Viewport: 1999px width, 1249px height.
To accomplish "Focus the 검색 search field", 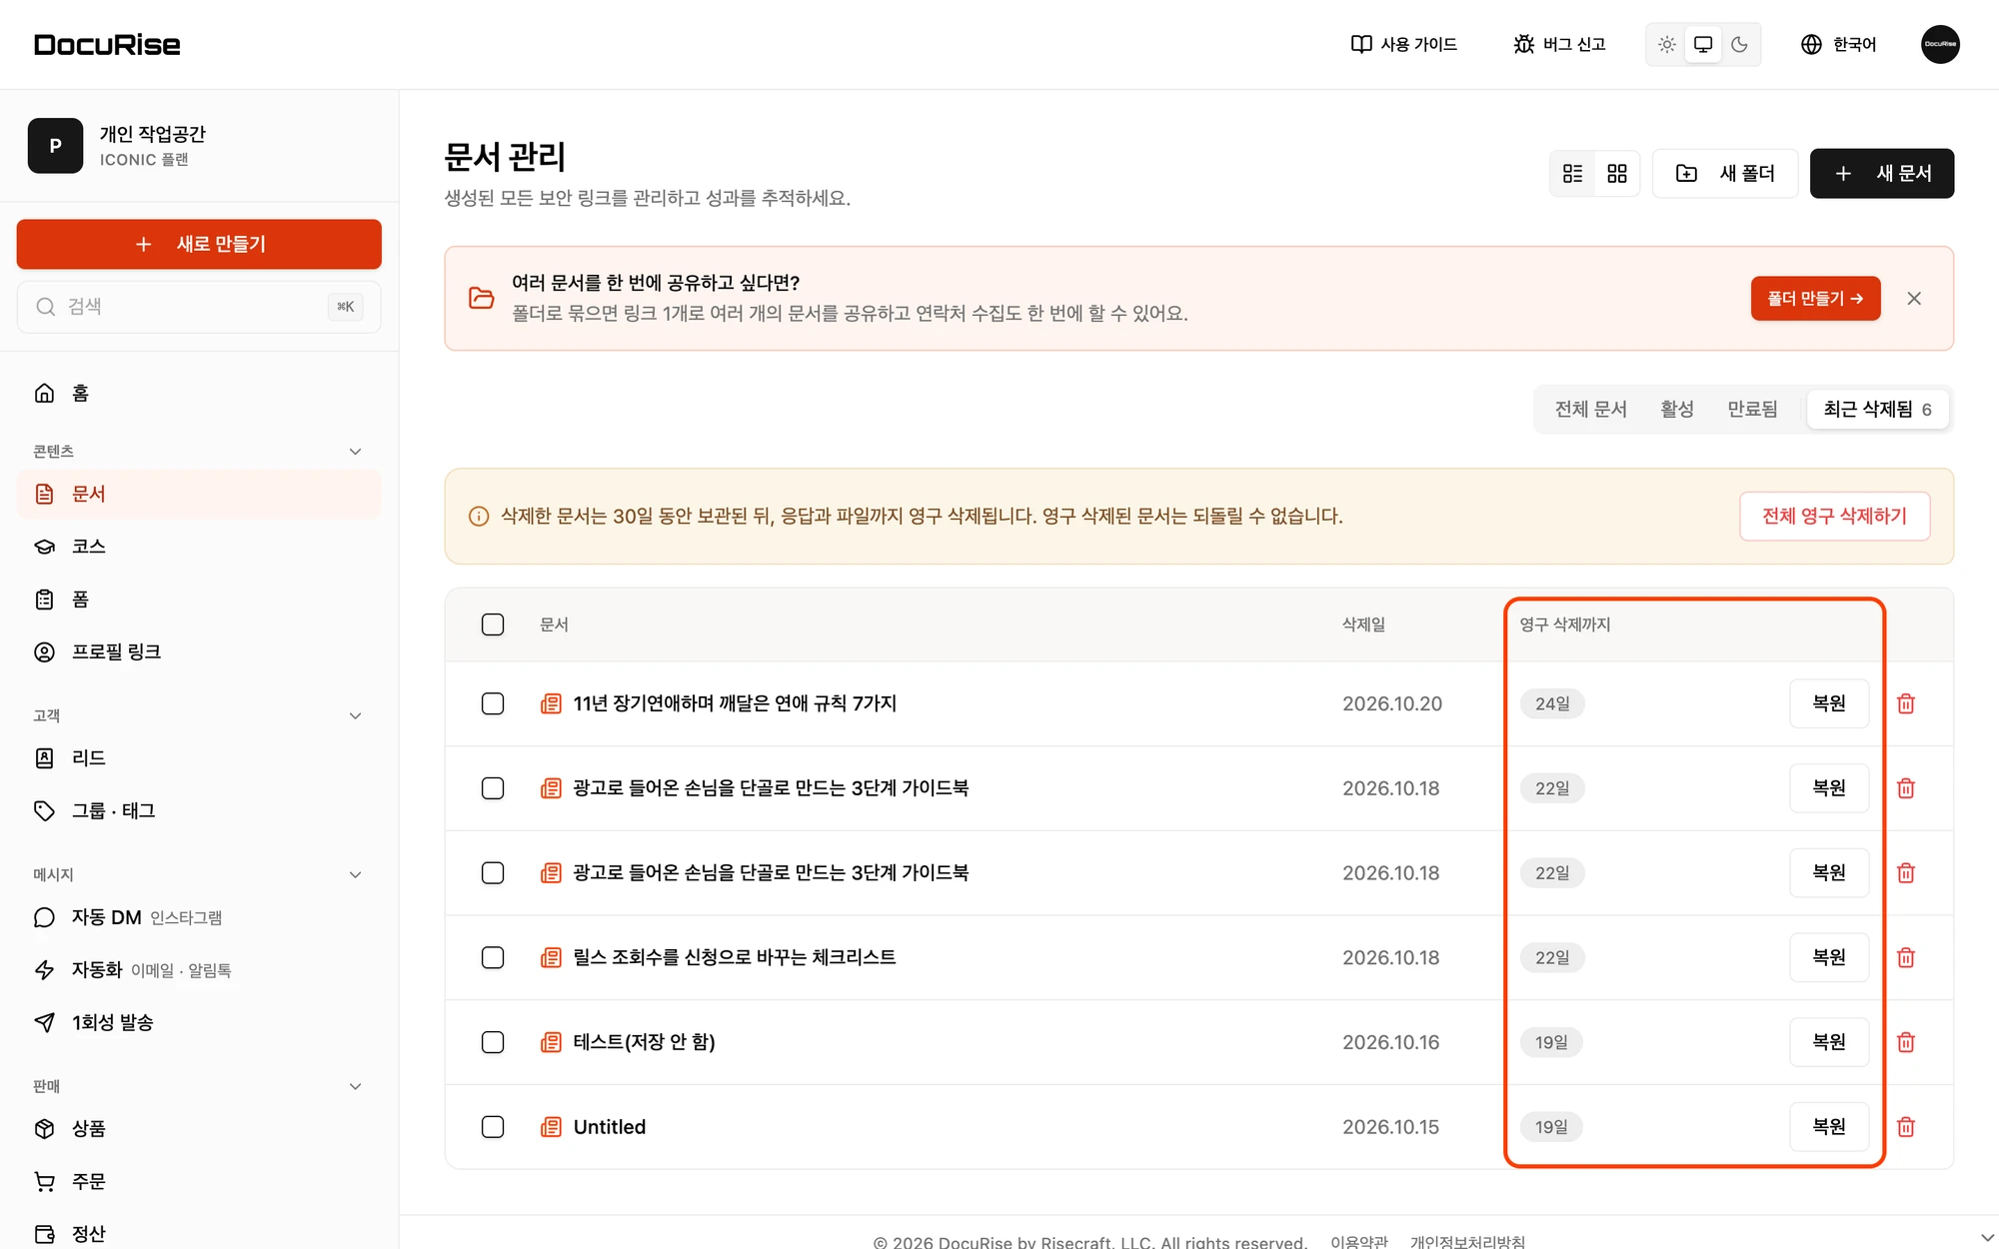I will point(199,307).
